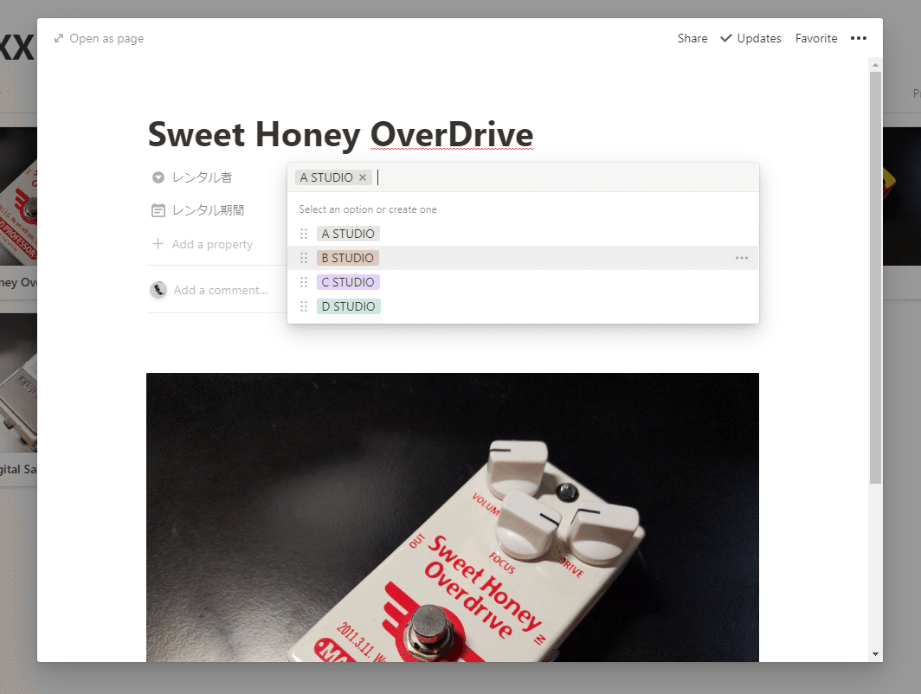Click the レンタル期間 calendar property icon

pos(158,210)
